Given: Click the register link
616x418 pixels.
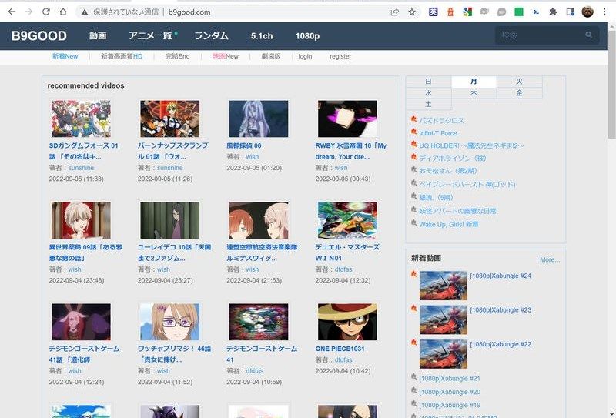Looking at the screenshot, I should tap(340, 56).
